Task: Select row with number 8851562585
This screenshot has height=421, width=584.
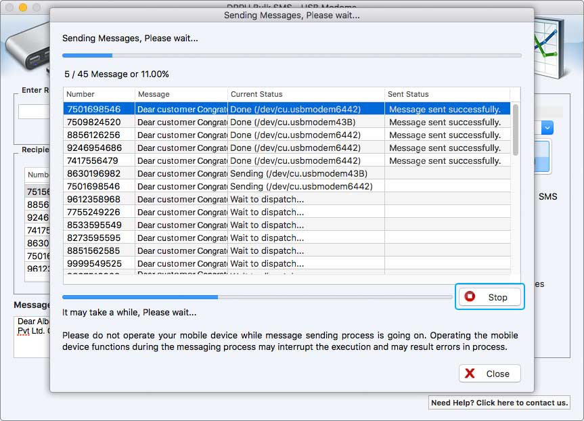Action: [287, 250]
